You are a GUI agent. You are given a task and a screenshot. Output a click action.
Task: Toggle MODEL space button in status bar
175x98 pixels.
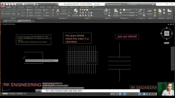[113, 94]
